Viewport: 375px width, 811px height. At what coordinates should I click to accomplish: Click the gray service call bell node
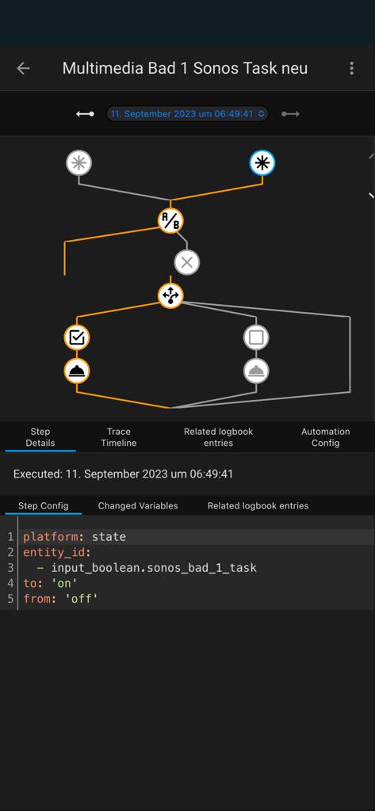tap(256, 371)
